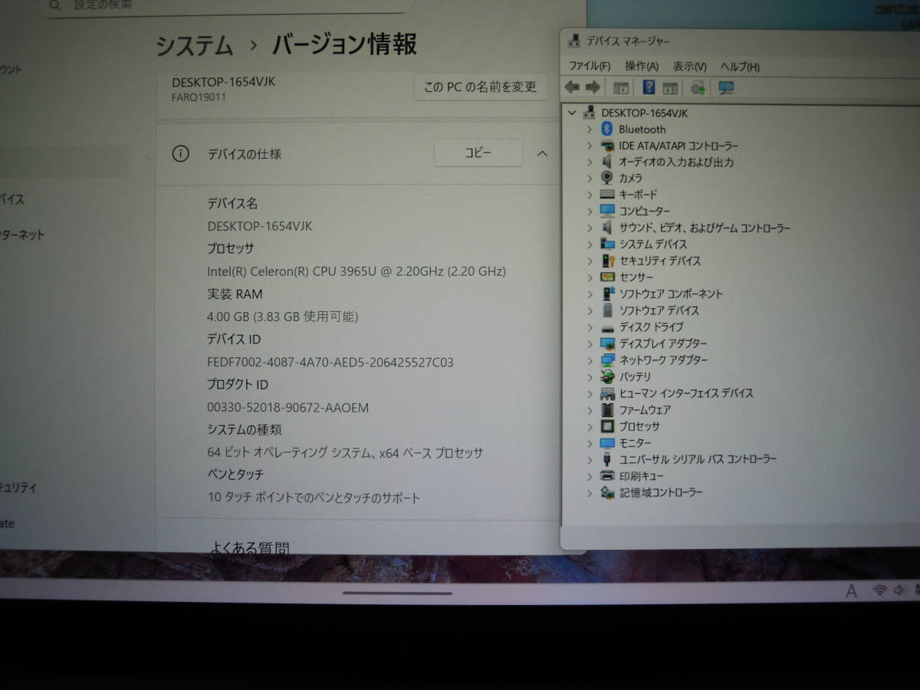Collapse the DESKTOP-1654VJK device tree
Screen dimensions: 920x690
pos(572,113)
